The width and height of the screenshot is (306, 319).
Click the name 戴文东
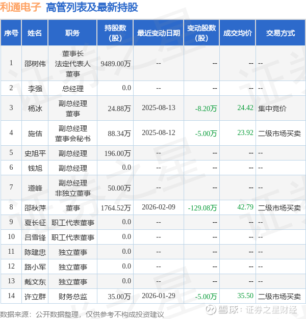click(x=35, y=282)
